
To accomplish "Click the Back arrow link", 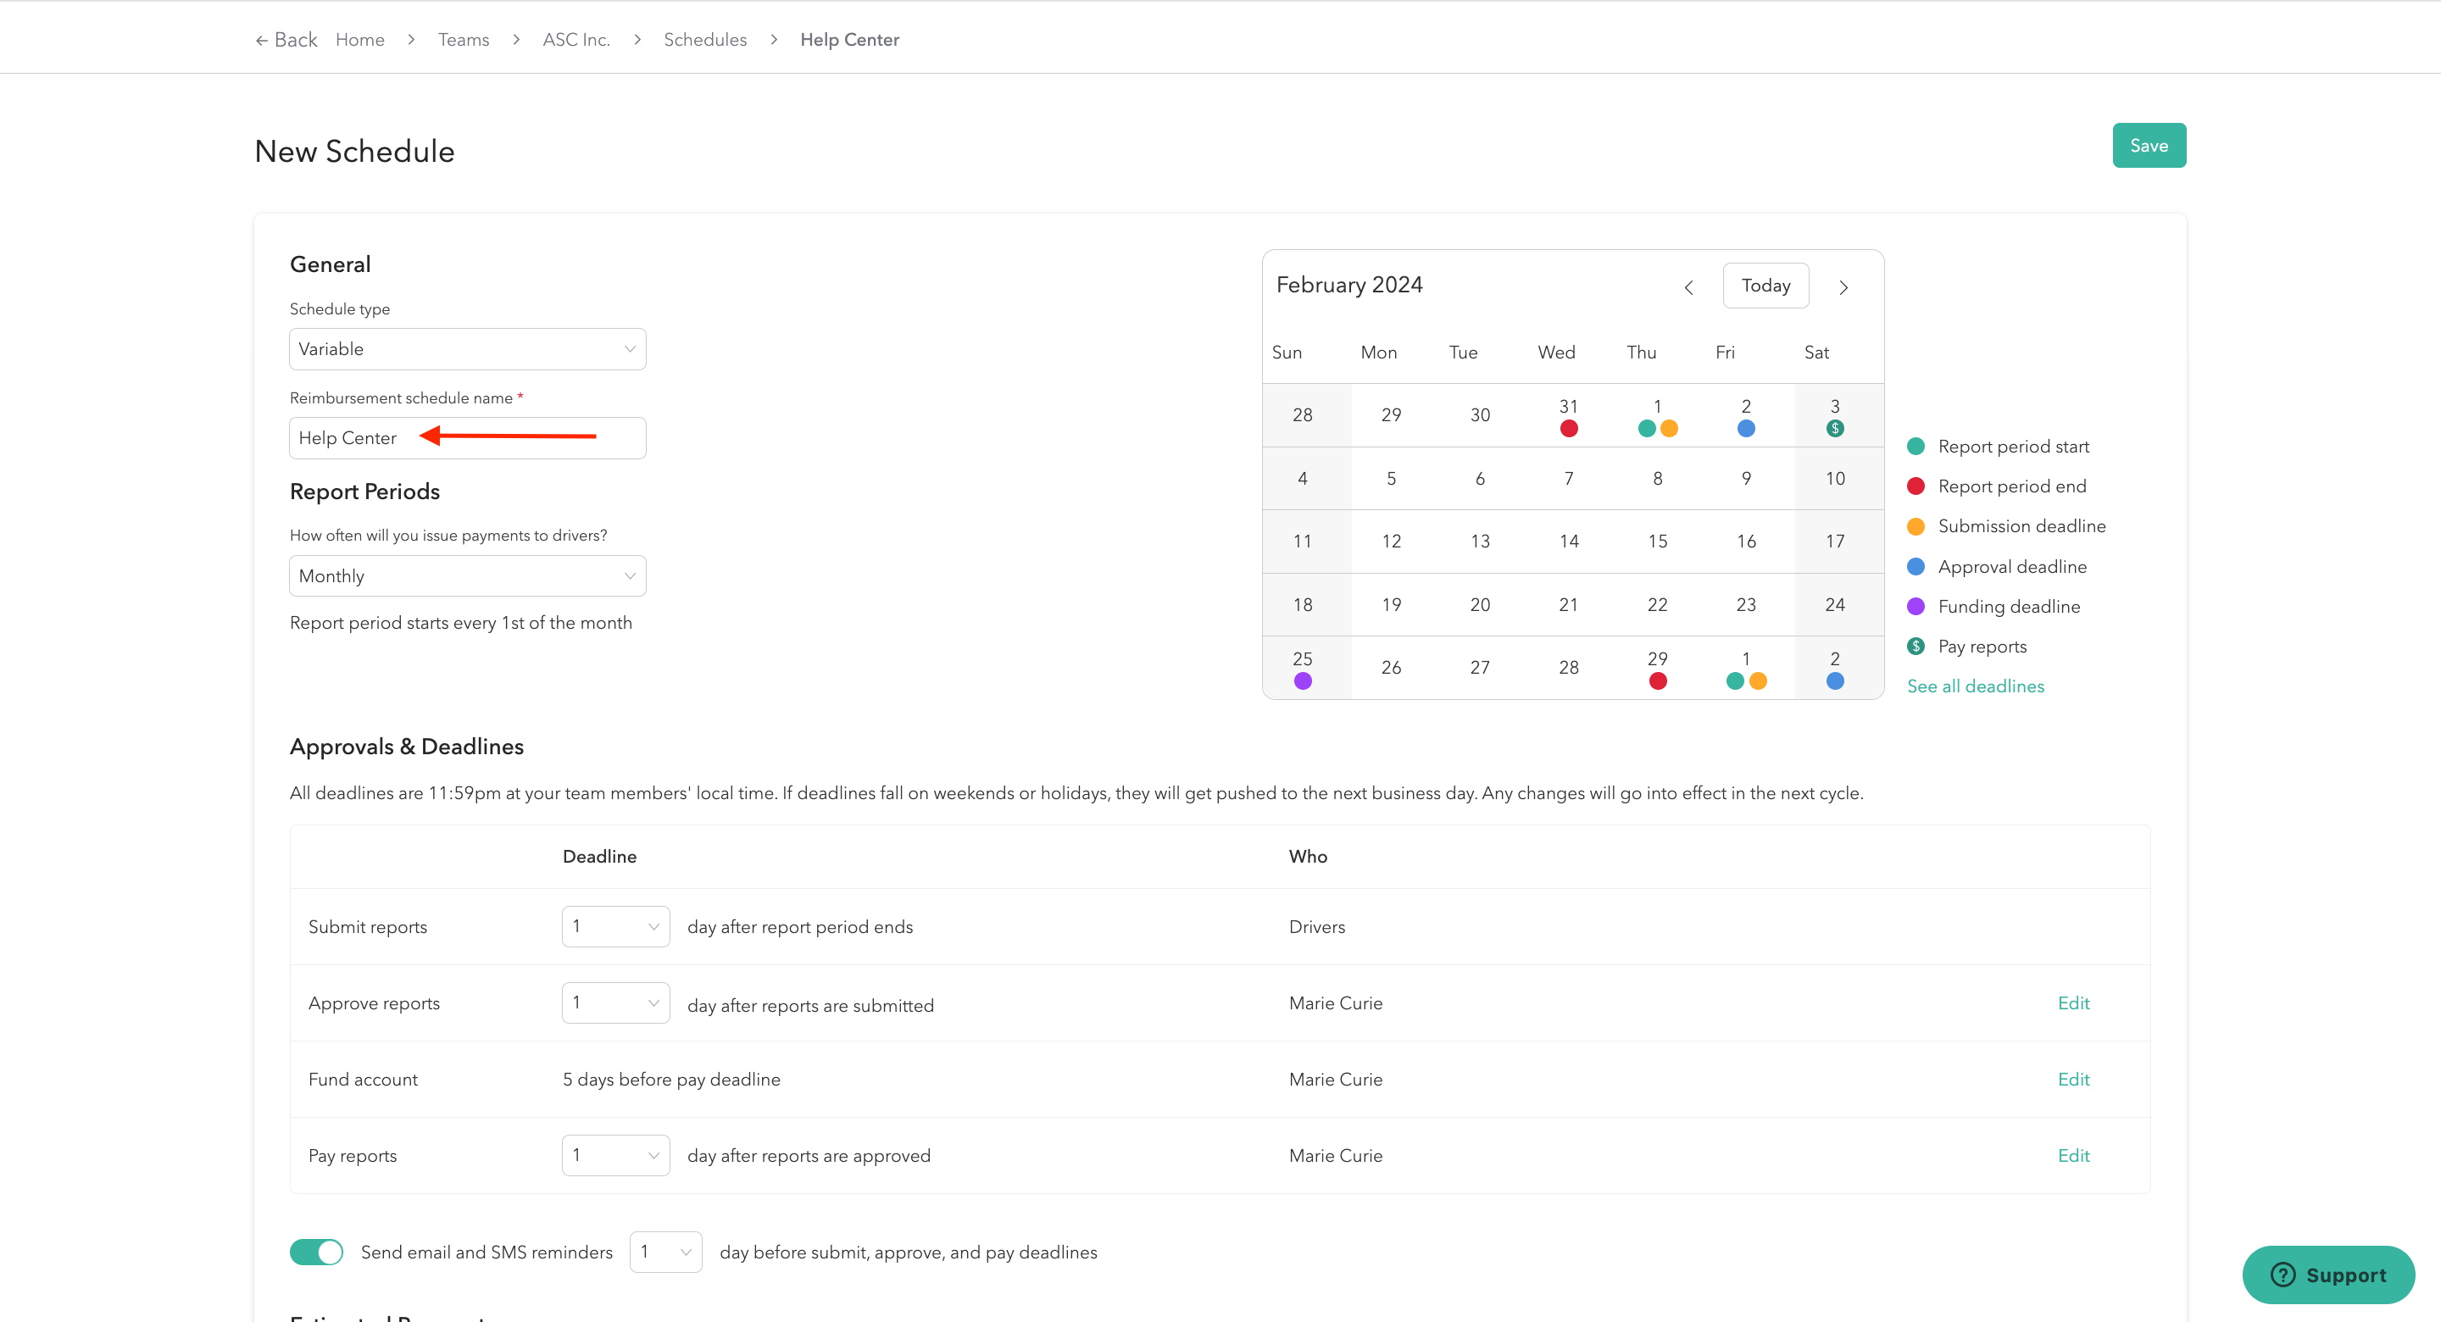I will click(x=286, y=40).
